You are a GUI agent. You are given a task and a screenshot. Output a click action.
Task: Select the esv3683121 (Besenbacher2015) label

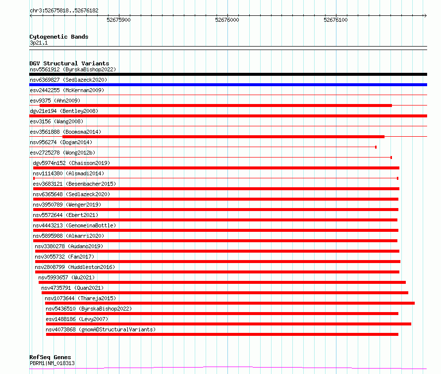click(74, 184)
